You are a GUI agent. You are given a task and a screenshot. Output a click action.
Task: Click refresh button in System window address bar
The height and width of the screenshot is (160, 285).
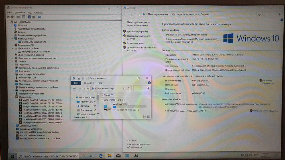click(x=259, y=14)
